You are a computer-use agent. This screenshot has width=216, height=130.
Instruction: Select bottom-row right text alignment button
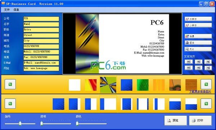[x=208, y=68]
